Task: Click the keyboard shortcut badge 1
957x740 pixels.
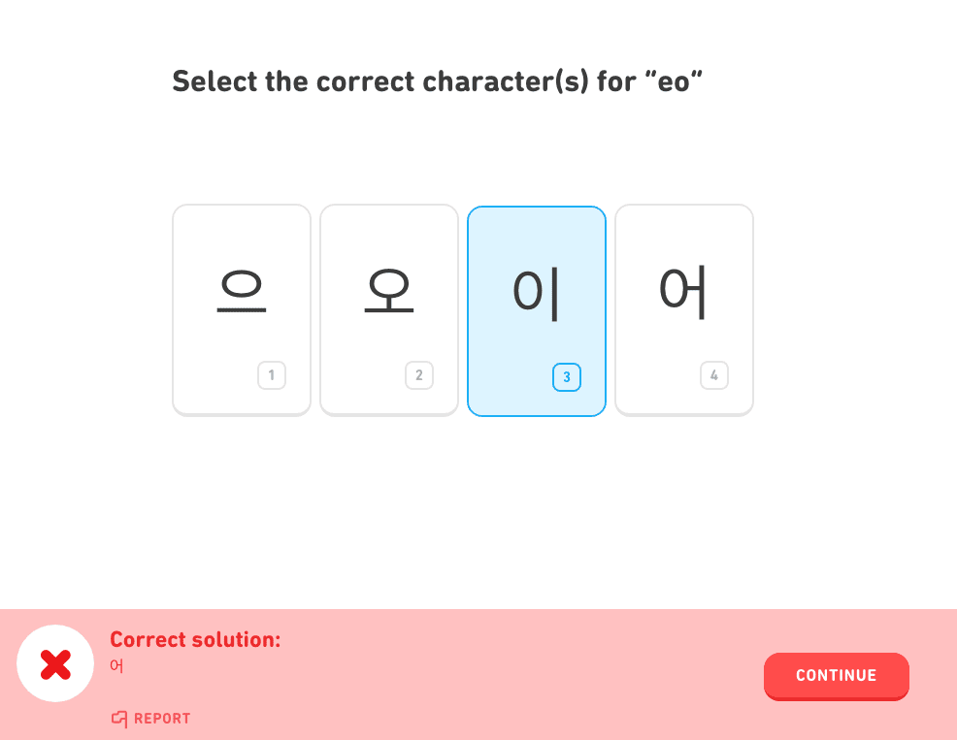Action: 272,375
